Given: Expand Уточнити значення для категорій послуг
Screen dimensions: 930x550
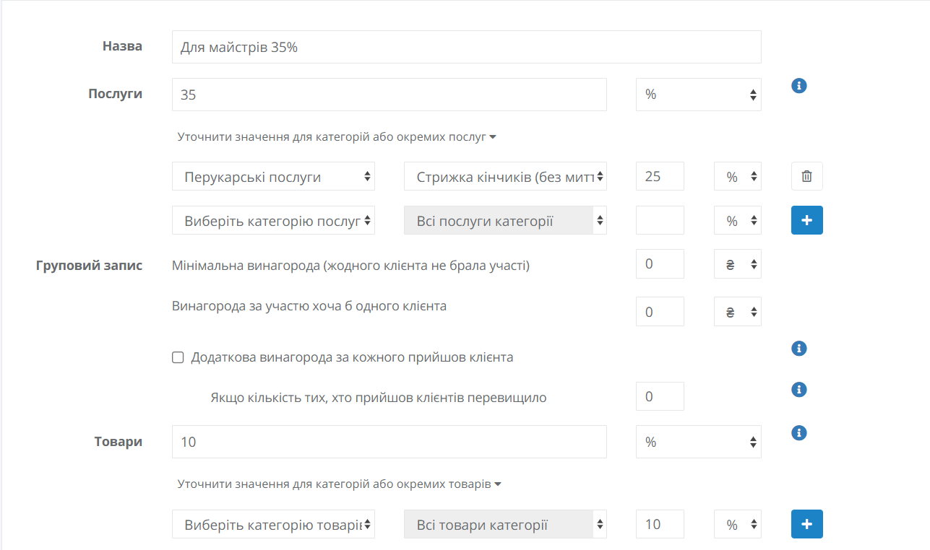Looking at the screenshot, I should (x=337, y=136).
